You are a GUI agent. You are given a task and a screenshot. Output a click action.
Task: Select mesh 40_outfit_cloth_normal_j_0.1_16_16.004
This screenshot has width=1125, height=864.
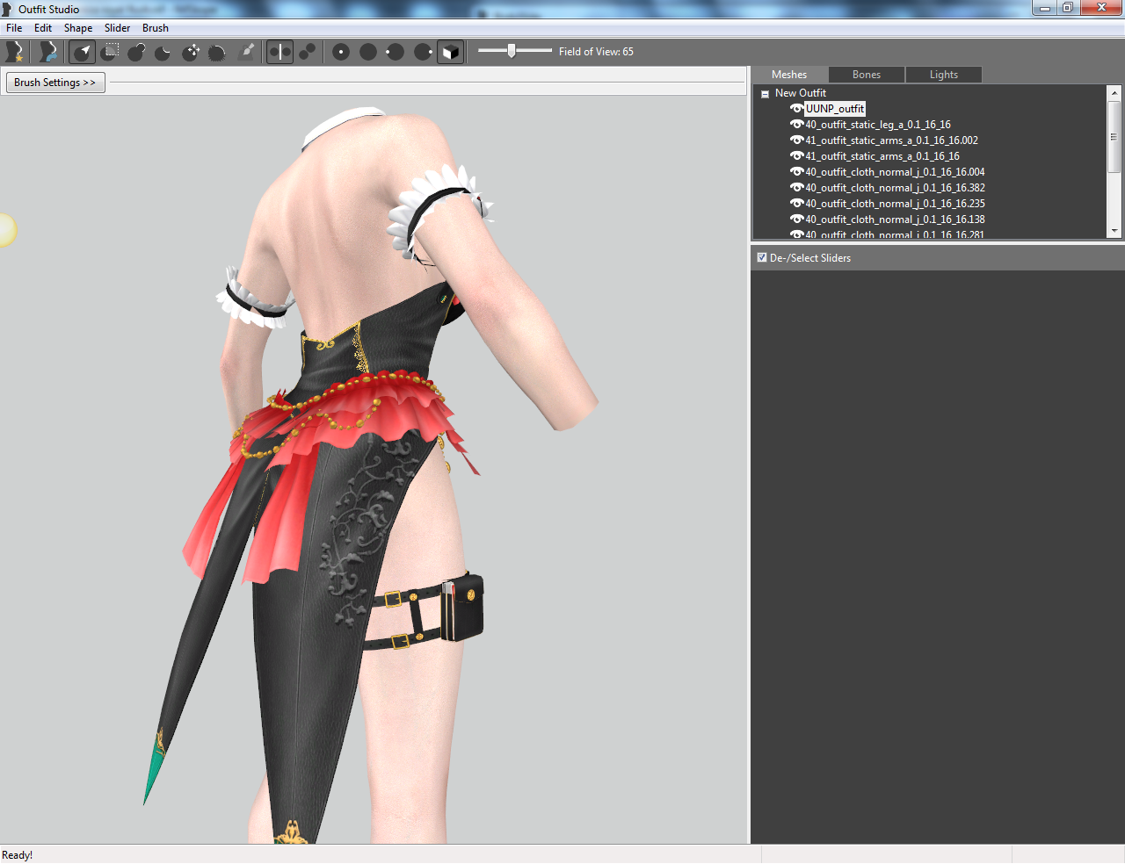(x=895, y=172)
